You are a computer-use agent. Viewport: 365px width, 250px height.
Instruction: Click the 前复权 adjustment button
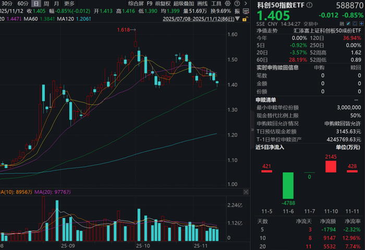163,4
